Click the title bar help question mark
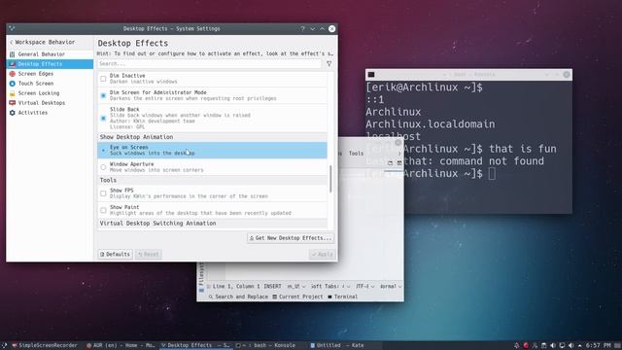Viewport: 622px width, 350px height. 302,28
